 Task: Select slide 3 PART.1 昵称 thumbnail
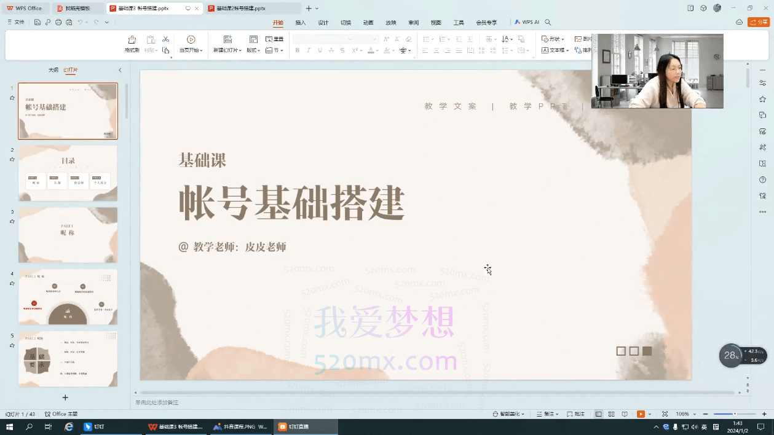point(68,235)
